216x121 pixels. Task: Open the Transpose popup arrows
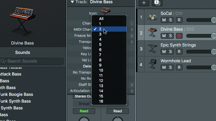click(132, 42)
